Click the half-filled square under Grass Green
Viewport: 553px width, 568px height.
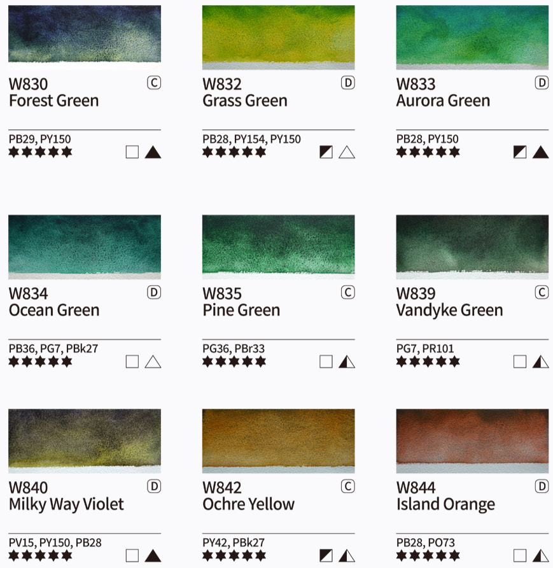(326, 152)
